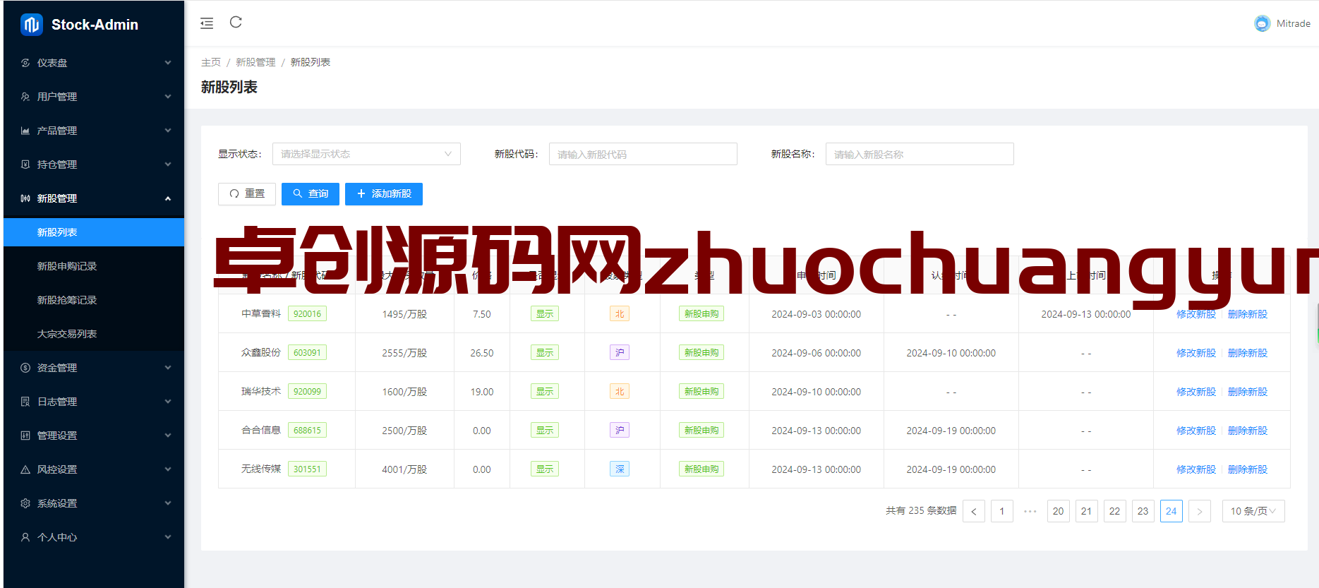1319x588 pixels.
Task: Go to page 1
Action: pos(1002,511)
